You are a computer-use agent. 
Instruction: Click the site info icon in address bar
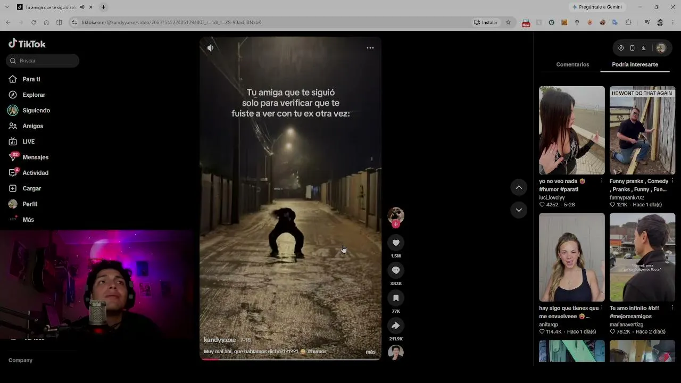pos(74,22)
